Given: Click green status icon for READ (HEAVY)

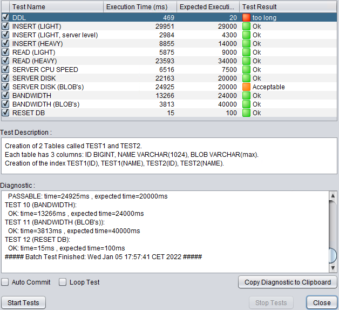Looking at the screenshot, I should (246, 61).
